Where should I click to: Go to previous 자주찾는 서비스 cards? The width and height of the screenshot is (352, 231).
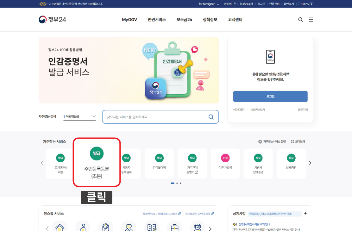[x=42, y=163]
